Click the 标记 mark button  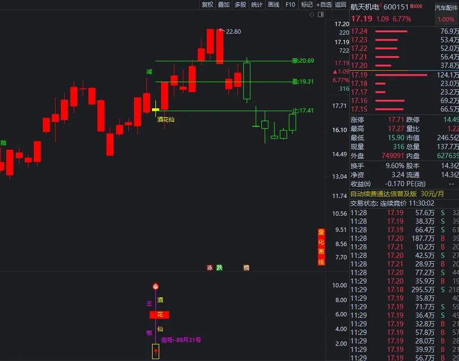[307, 5]
